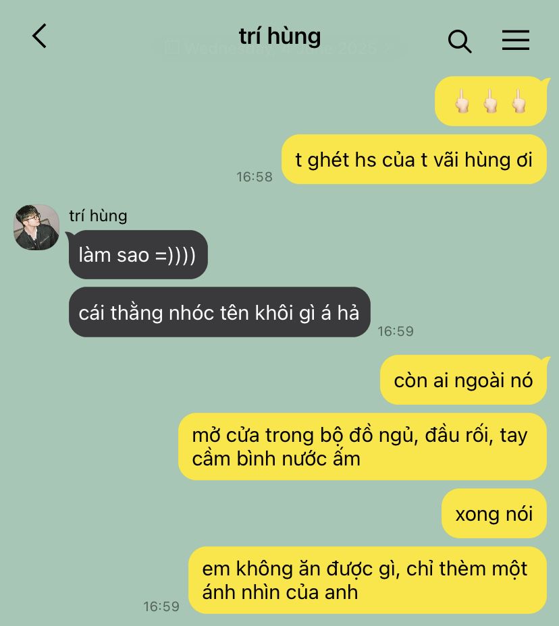The width and height of the screenshot is (559, 626).
Task: Open the search magnifier icon
Action: [460, 40]
